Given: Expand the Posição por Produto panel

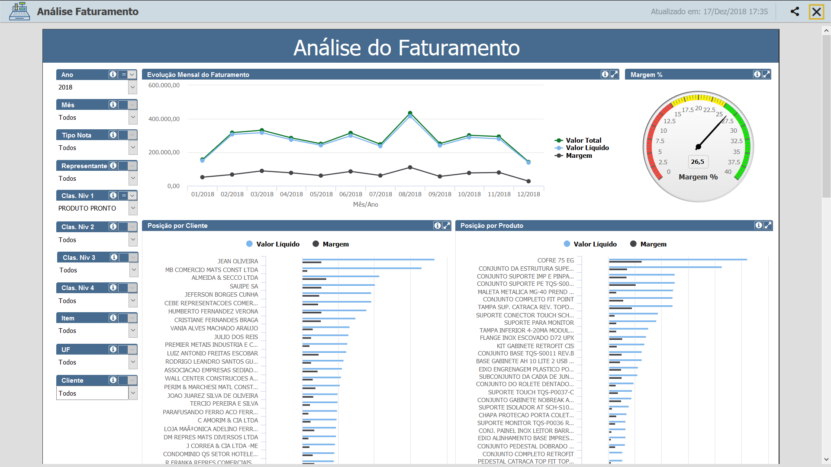Looking at the screenshot, I should [768, 225].
